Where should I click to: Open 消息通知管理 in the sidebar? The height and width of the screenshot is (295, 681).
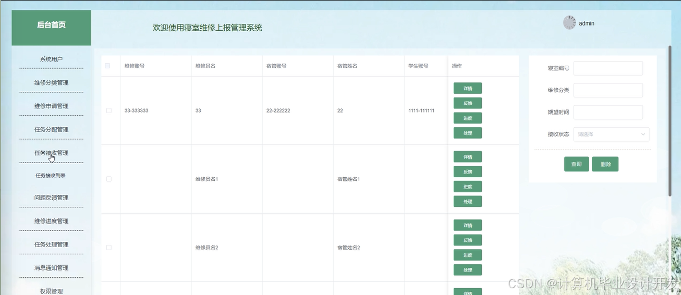click(x=51, y=268)
